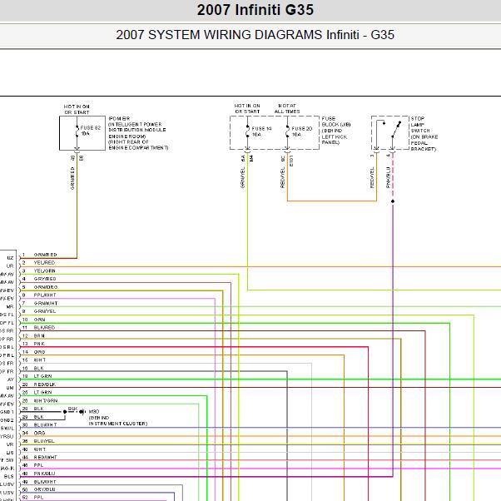
Task: Click vertical PNK/BLU label below stop lamp switch
Action: coord(388,177)
